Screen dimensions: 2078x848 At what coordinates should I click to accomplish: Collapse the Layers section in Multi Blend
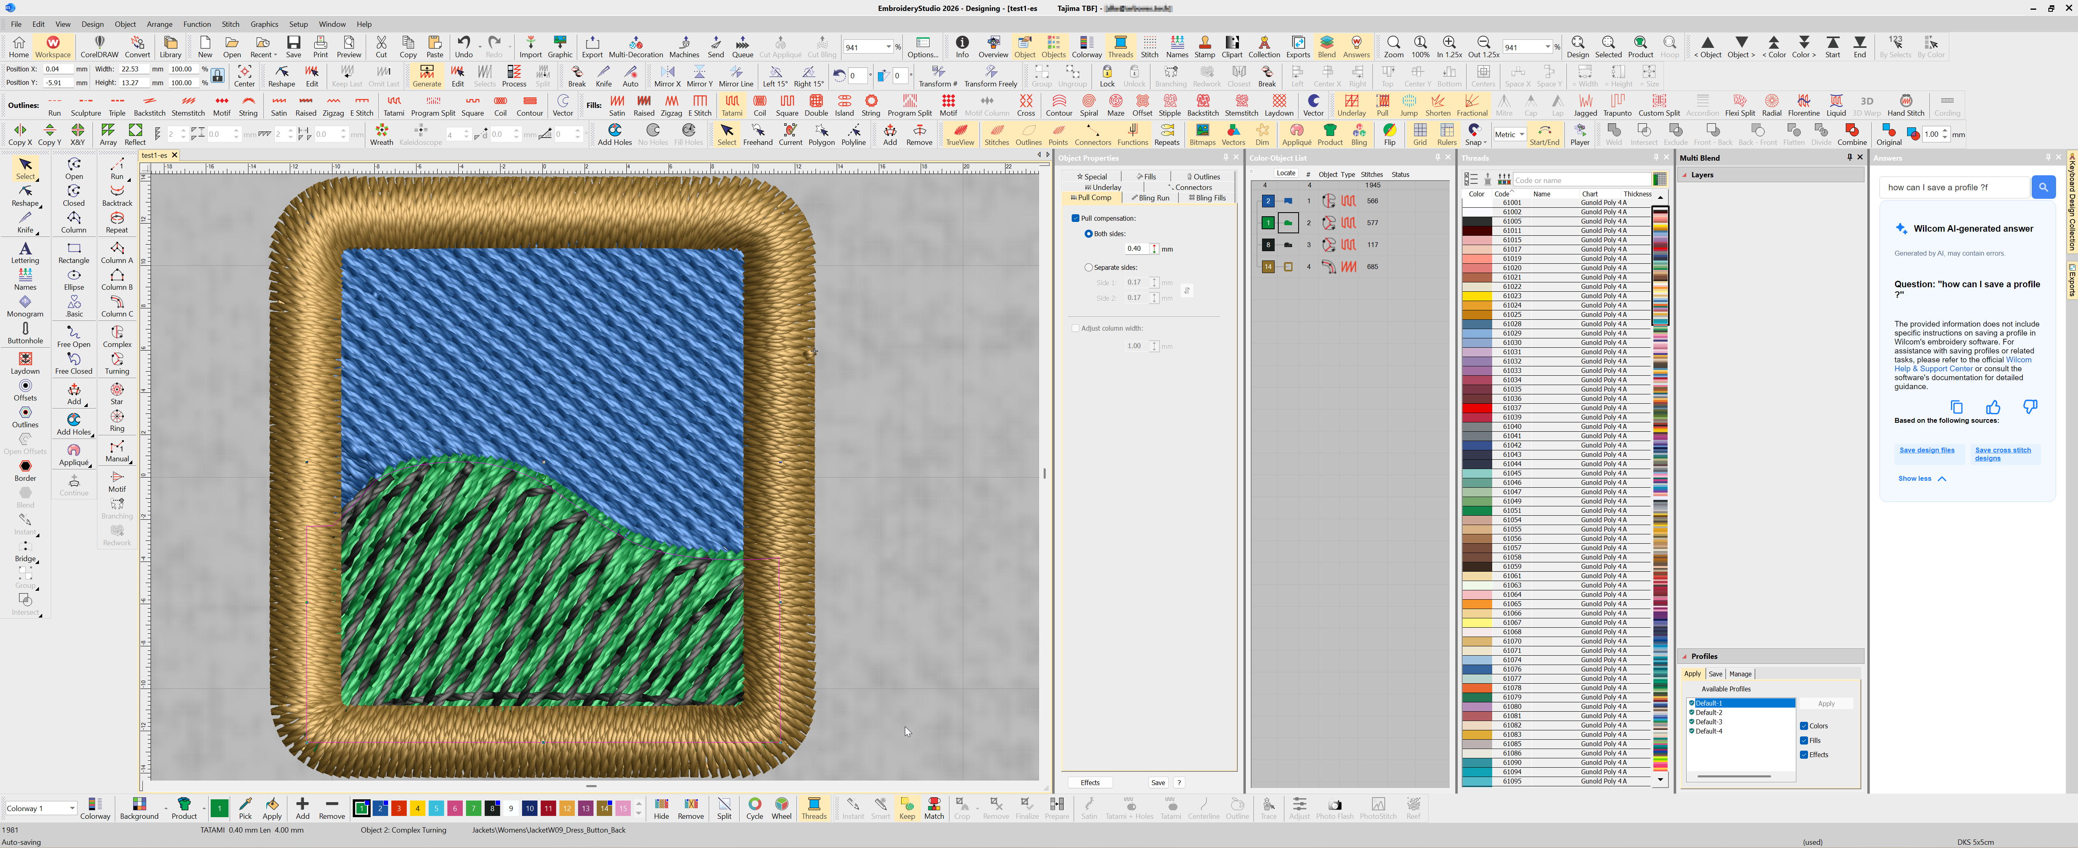pyautogui.click(x=1685, y=175)
